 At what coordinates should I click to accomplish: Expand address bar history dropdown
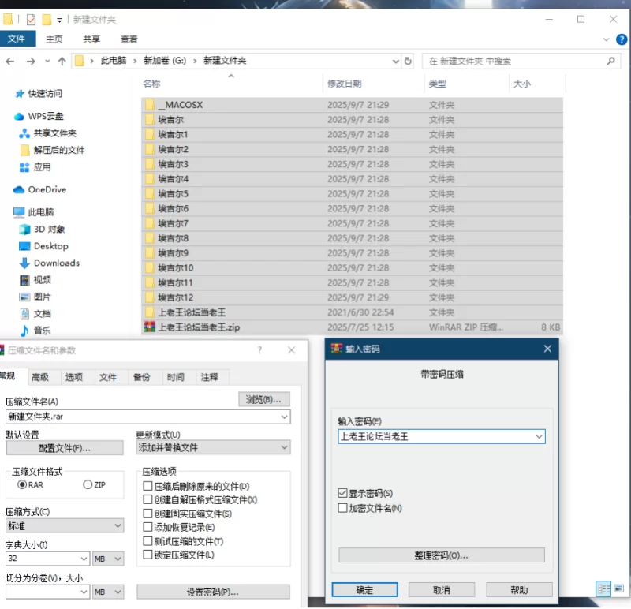[396, 62]
